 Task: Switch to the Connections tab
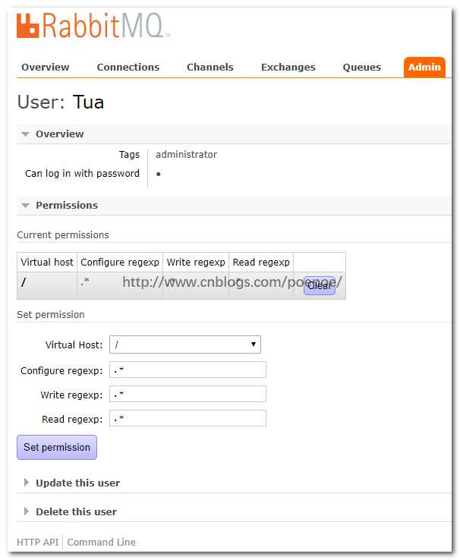pyautogui.click(x=128, y=67)
